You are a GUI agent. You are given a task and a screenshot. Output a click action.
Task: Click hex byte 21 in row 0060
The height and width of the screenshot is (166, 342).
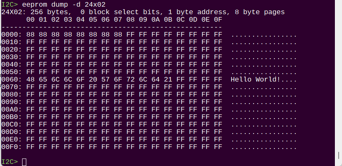168,79
